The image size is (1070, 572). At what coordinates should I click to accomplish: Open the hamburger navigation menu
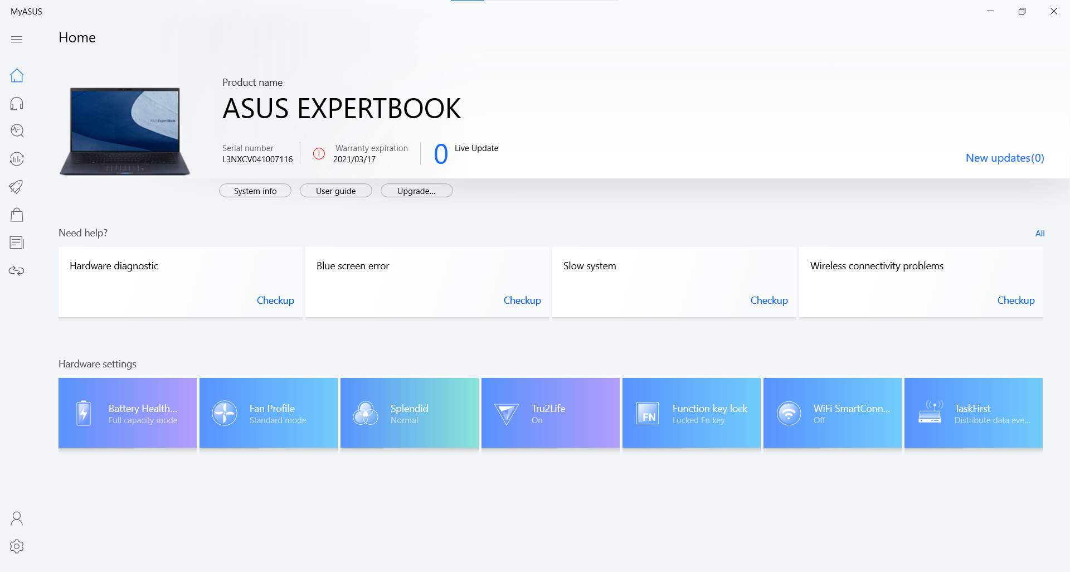[x=17, y=39]
